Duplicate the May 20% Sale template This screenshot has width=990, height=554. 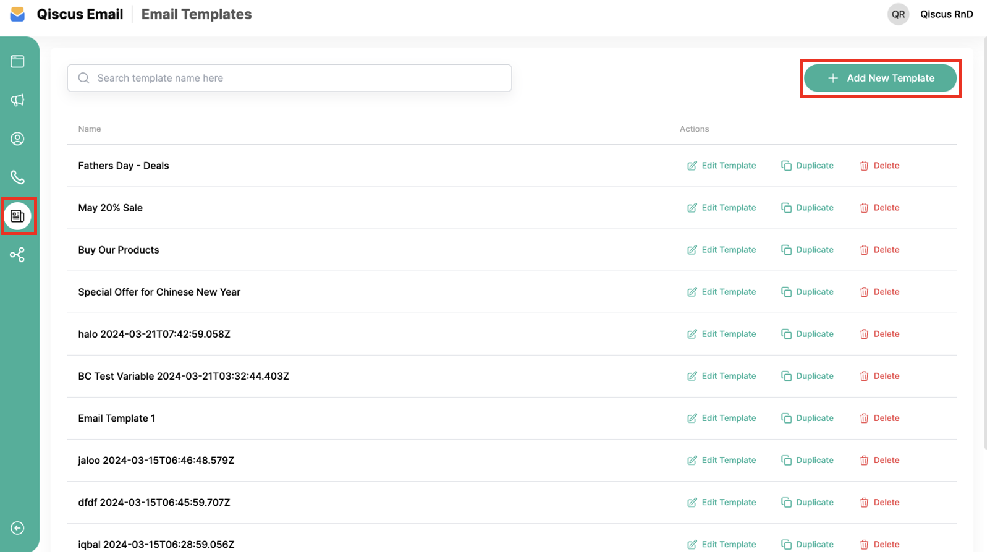tap(807, 208)
